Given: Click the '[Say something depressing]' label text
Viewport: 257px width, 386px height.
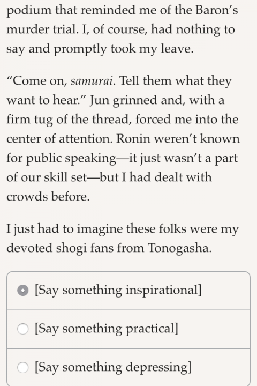Looking at the screenshot, I should pos(113,367).
